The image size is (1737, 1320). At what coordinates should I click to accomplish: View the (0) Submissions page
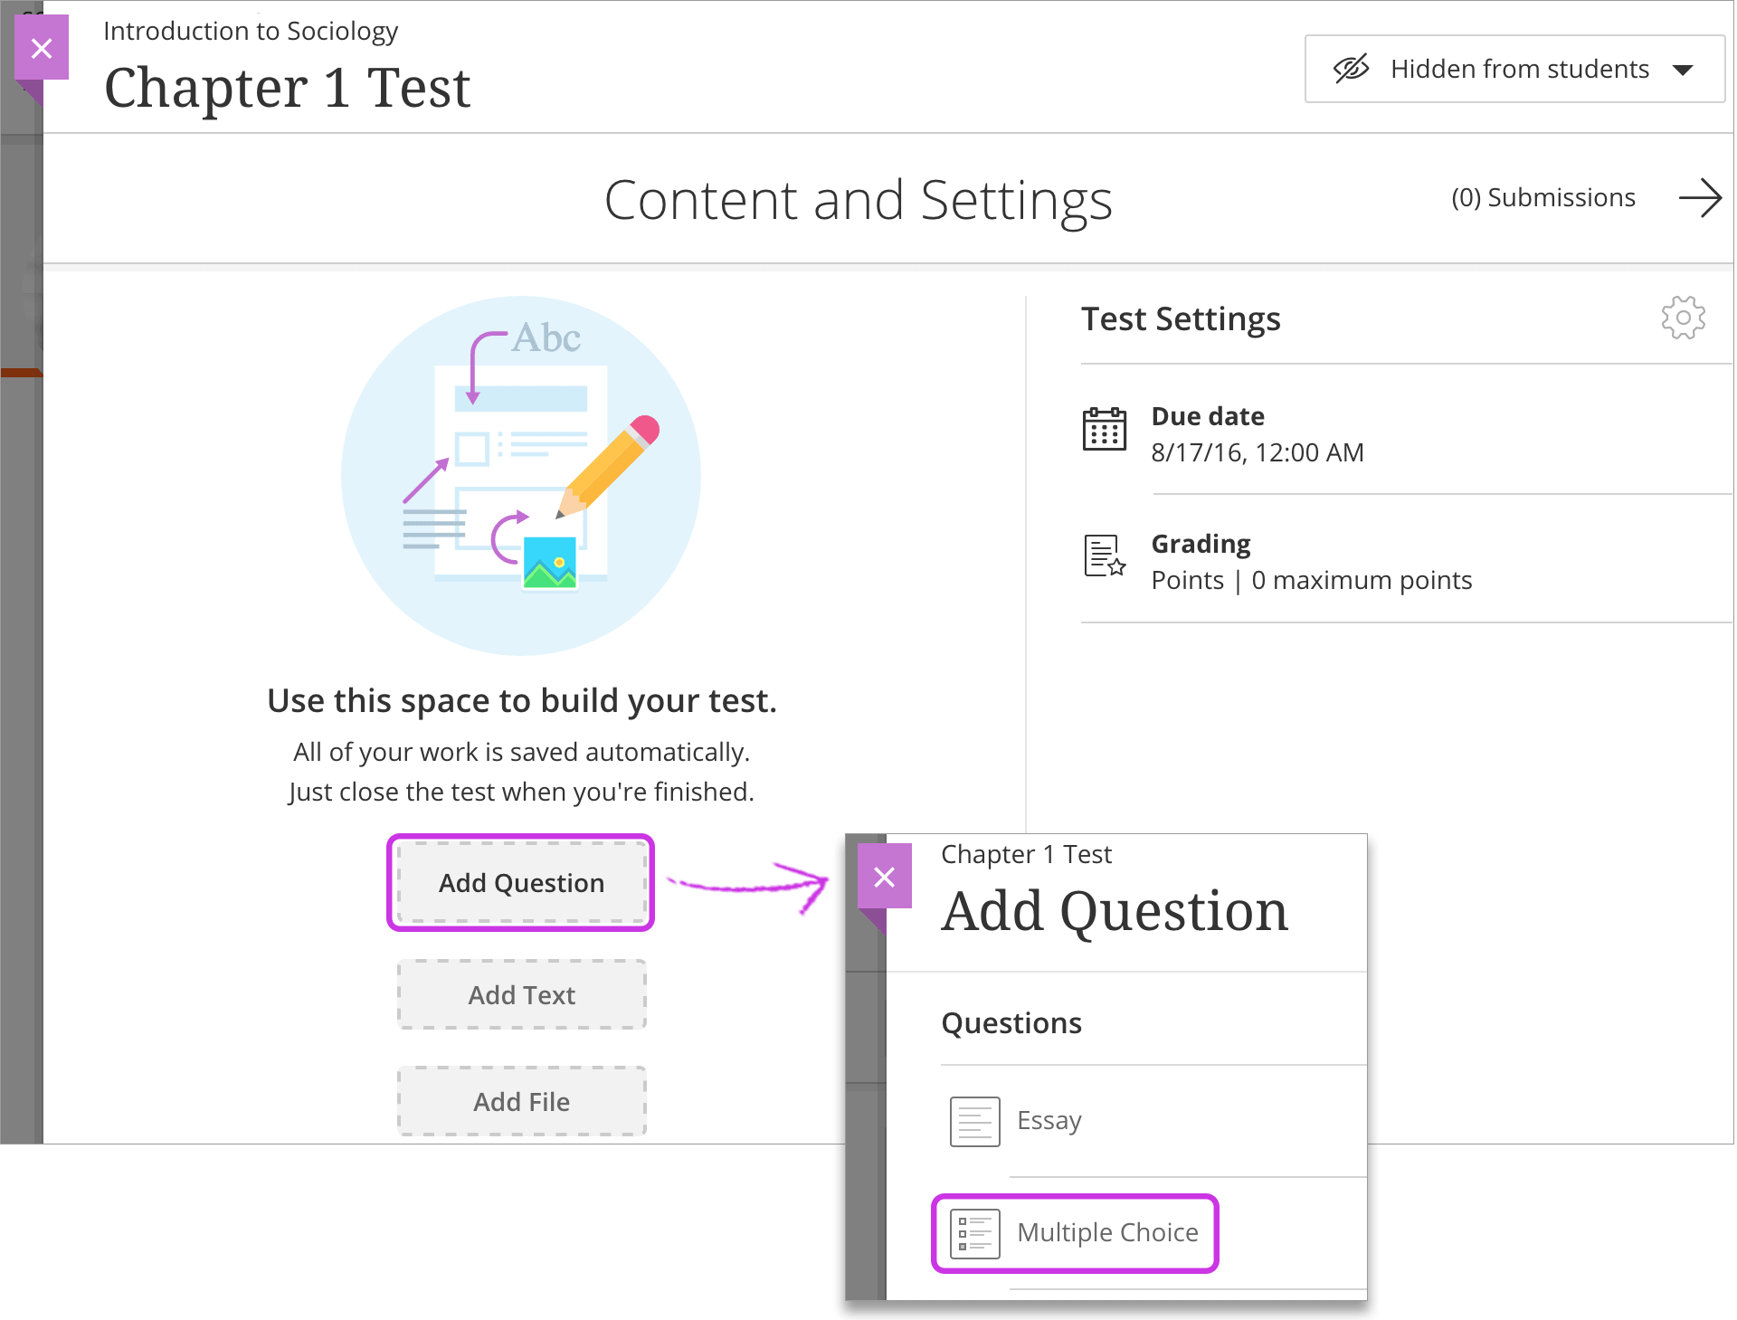click(x=1542, y=197)
